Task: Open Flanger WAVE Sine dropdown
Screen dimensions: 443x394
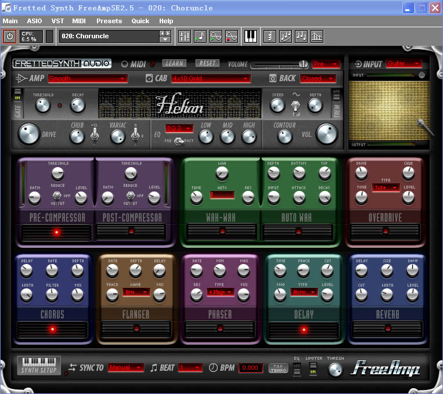Action: (136, 292)
